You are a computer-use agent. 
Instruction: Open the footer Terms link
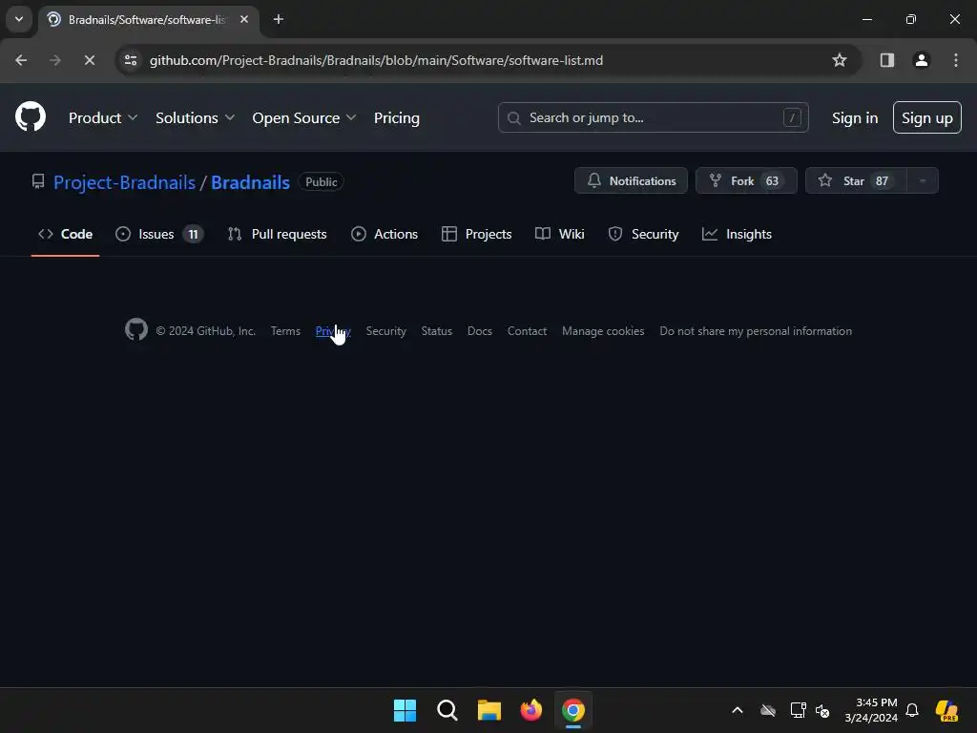[x=285, y=331]
